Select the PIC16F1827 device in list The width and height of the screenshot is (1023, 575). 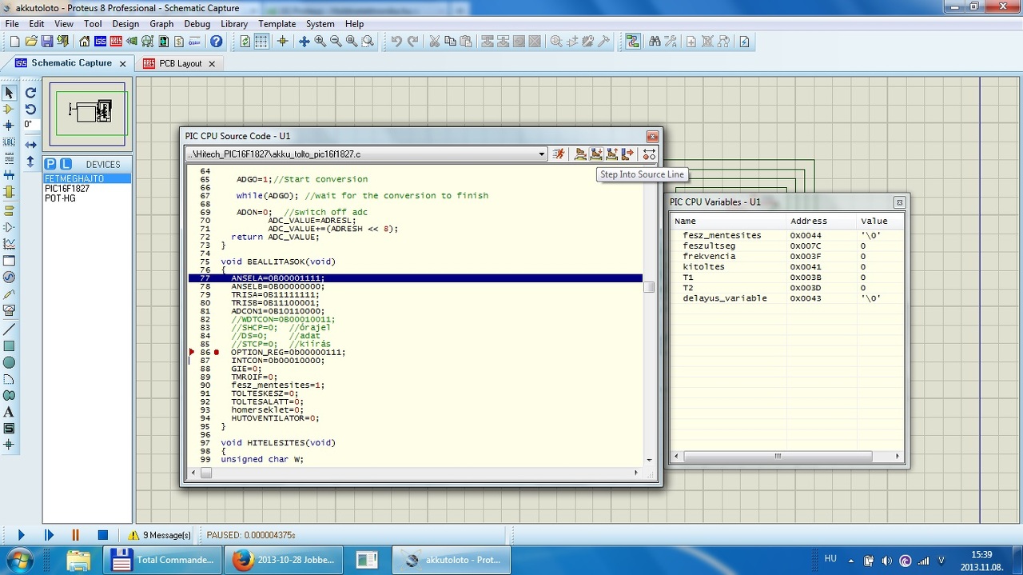tap(67, 189)
